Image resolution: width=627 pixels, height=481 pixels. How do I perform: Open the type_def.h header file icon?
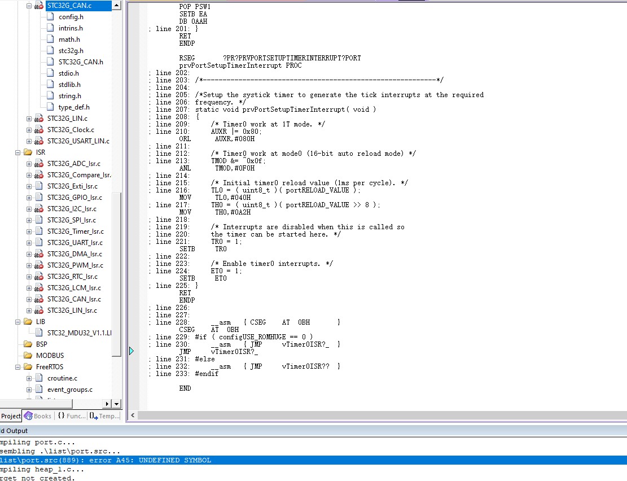point(50,107)
